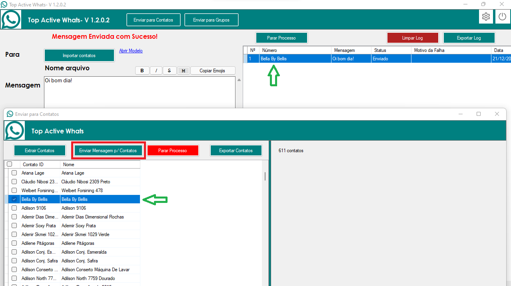Clear the log with Limpar Log
Screen dimensions: 511x286
[413, 38]
